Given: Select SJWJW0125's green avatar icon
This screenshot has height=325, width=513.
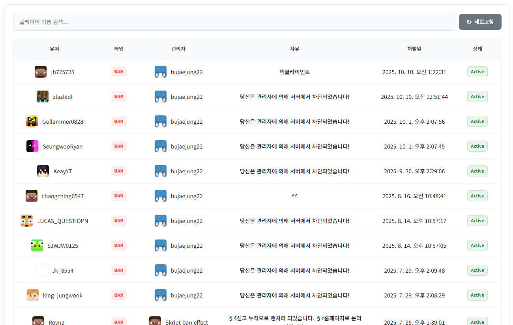Looking at the screenshot, I should (x=37, y=245).
